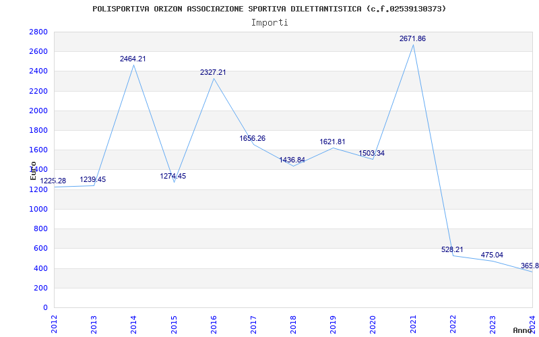Click the 1239.45 data label

click(93, 179)
